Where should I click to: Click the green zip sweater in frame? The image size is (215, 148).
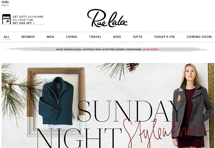pos(56,101)
